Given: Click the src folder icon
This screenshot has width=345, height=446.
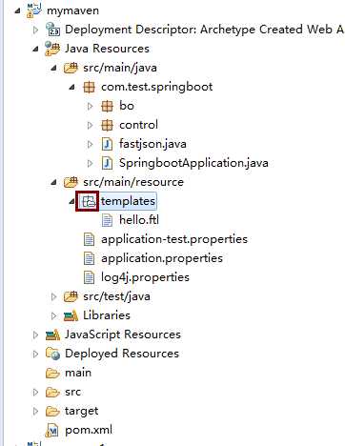Looking at the screenshot, I should 52,392.
